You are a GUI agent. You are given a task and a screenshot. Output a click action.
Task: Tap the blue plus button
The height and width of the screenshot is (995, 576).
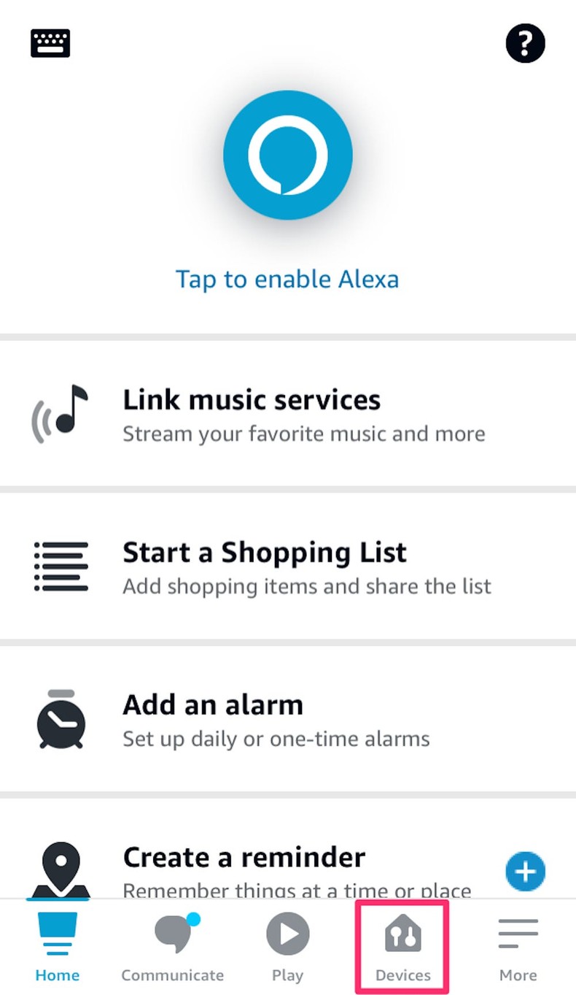(x=525, y=871)
